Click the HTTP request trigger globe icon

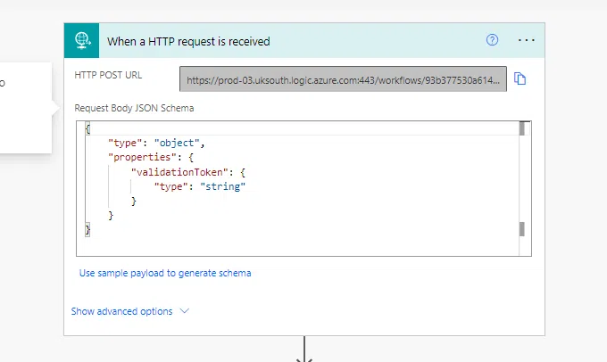pos(82,40)
